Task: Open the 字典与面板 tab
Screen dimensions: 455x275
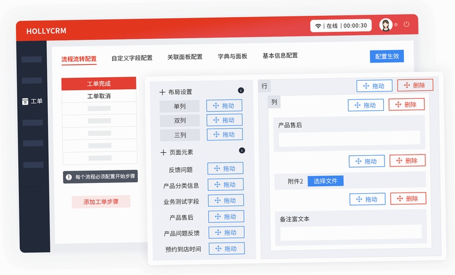Action: point(233,56)
